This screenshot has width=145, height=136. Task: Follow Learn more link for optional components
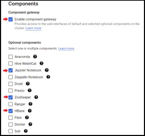tap(66, 48)
